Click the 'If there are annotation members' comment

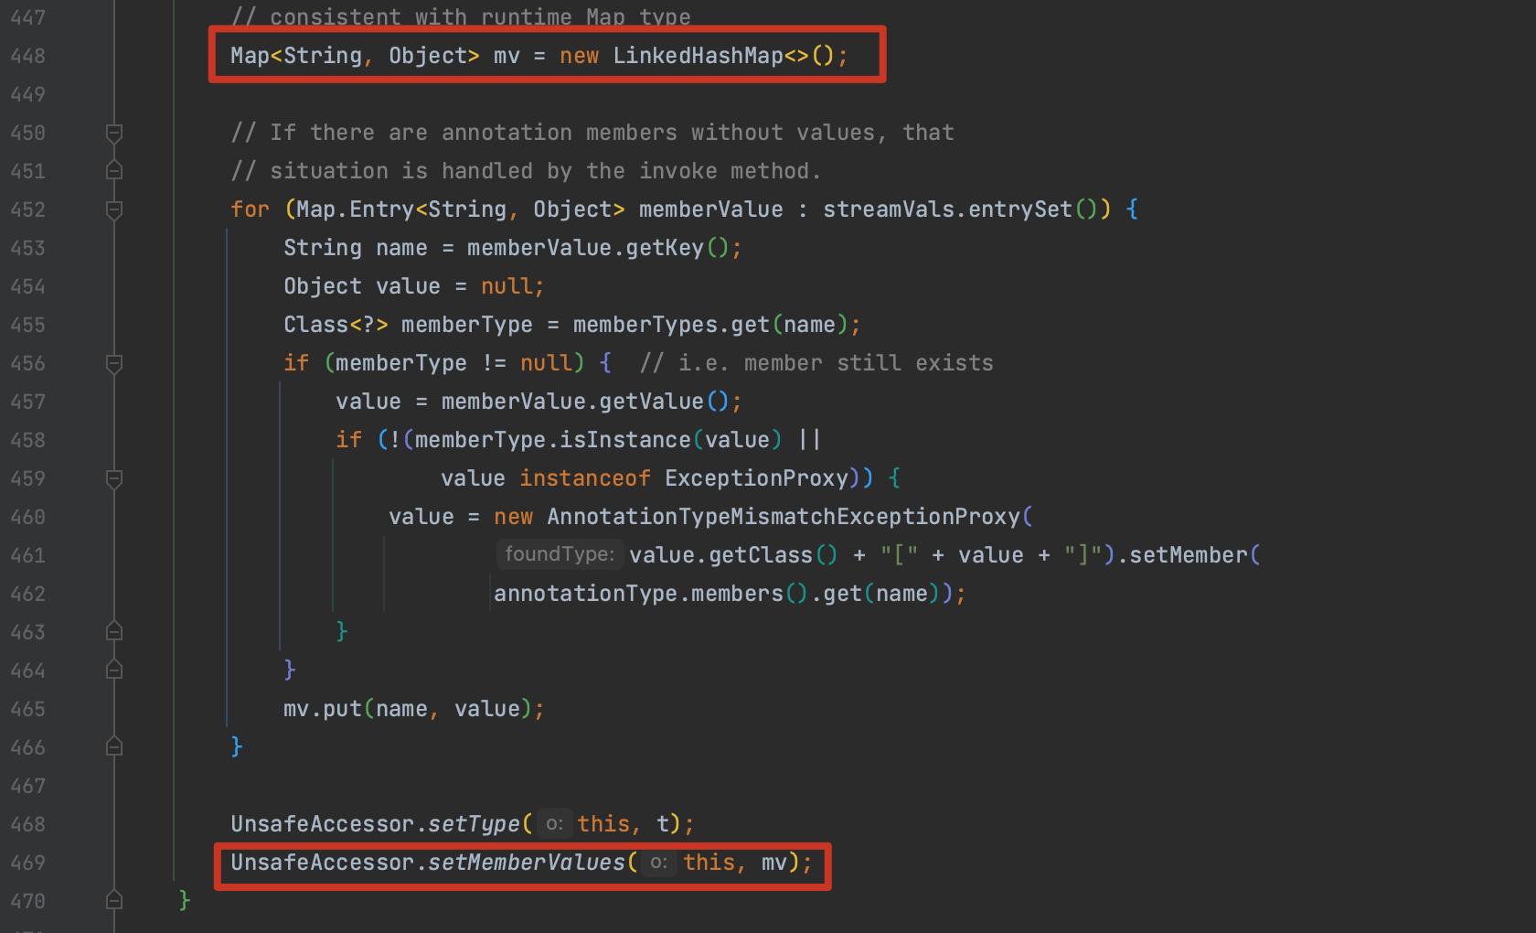pyautogui.click(x=592, y=133)
